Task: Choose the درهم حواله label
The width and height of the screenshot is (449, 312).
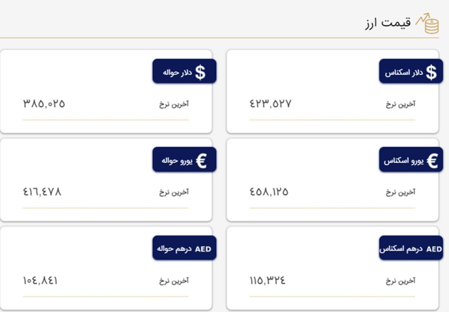Action: (174, 249)
